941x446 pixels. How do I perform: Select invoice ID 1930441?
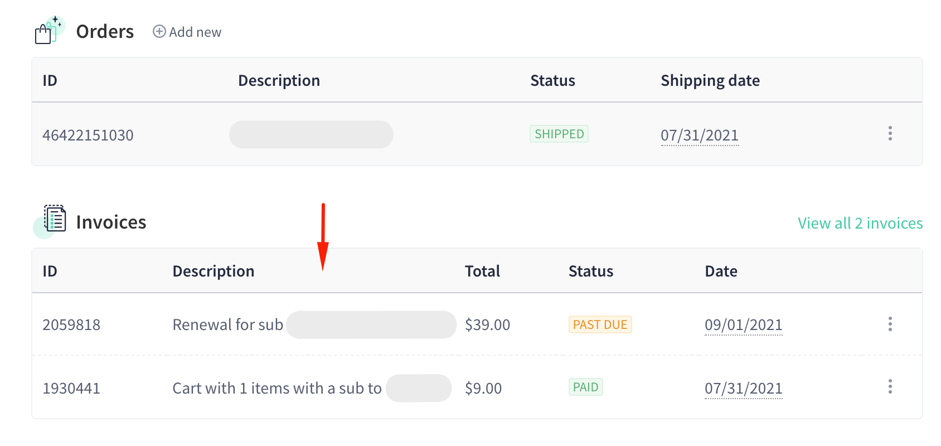[71, 389]
